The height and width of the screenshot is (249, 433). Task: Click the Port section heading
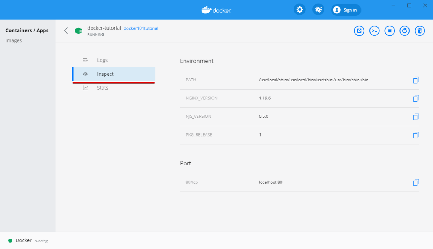click(185, 163)
